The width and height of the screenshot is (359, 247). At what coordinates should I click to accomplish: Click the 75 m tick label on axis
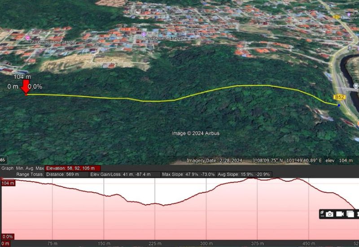53,243
